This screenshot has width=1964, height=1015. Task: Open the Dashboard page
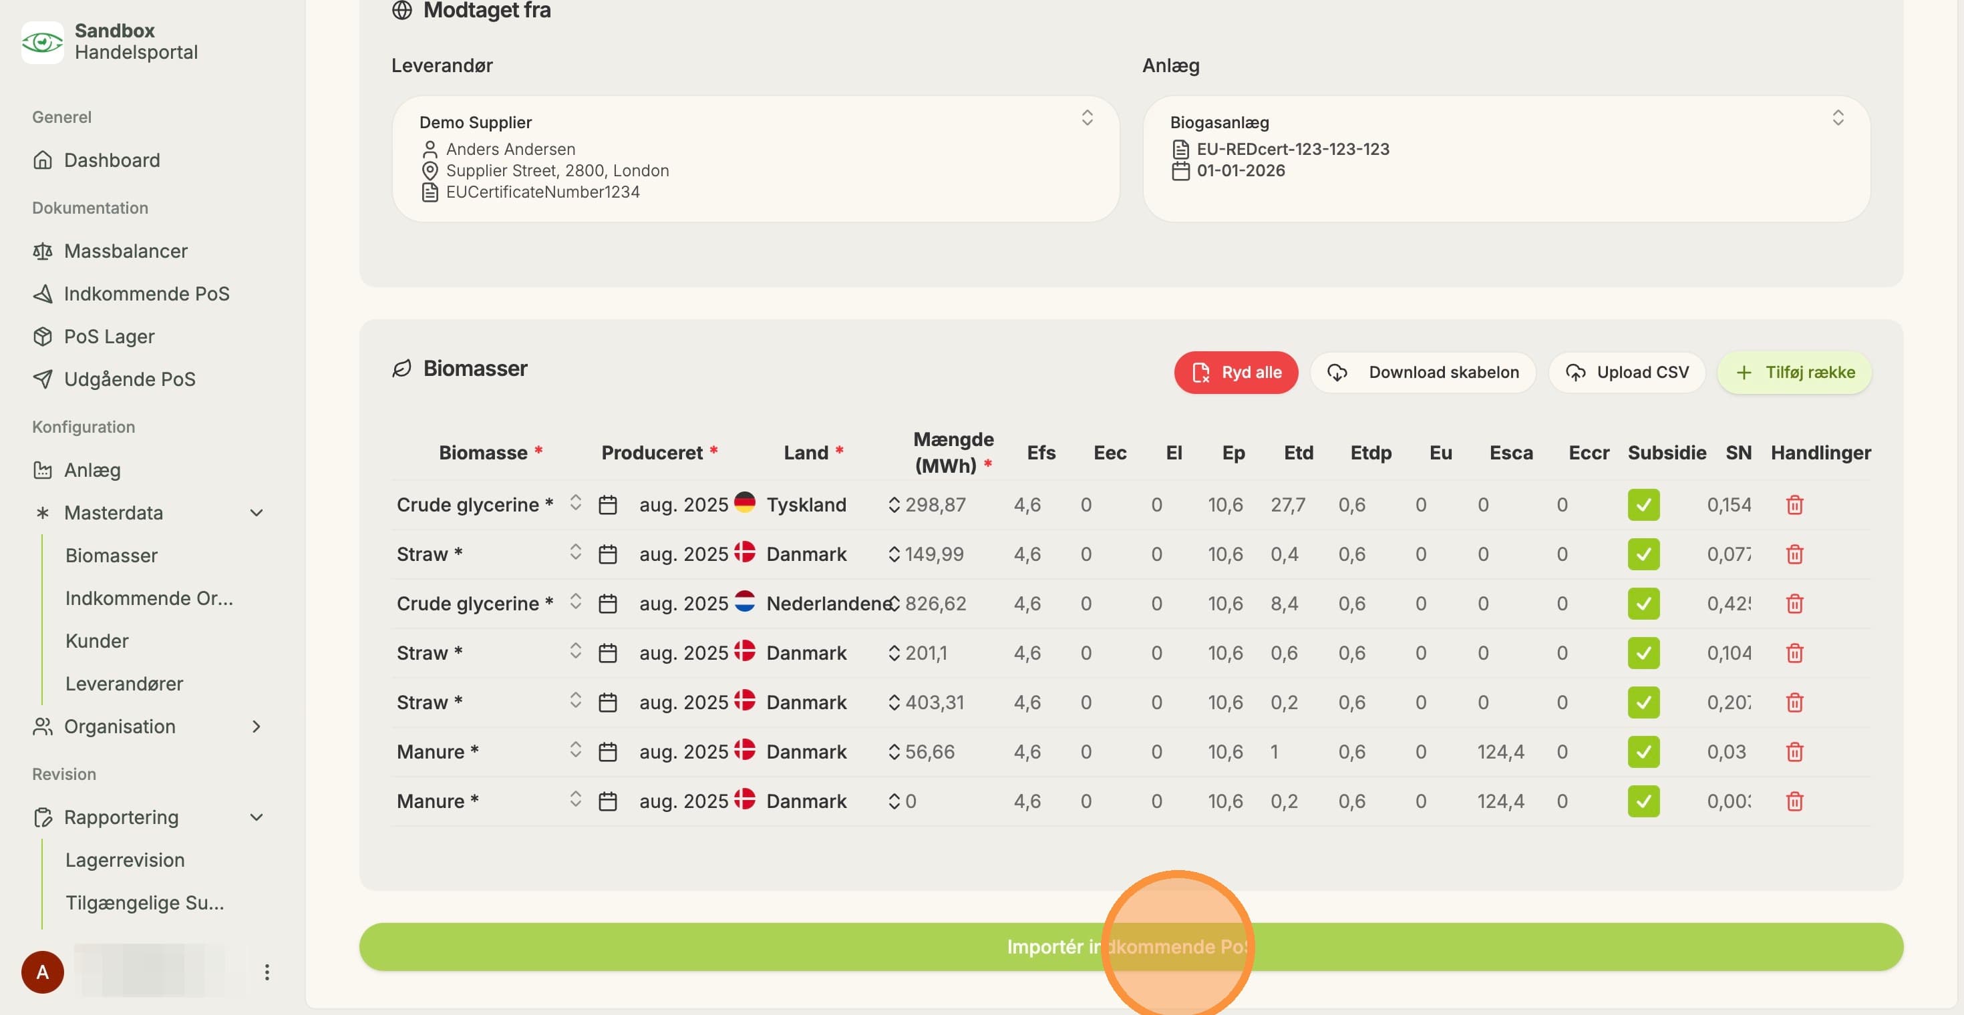pyautogui.click(x=96, y=160)
